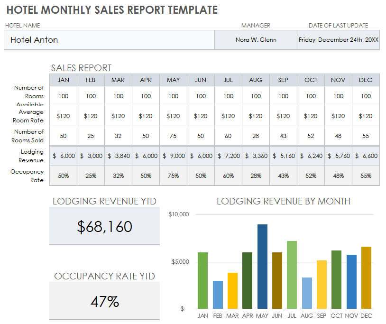
Task: Select the Hotel Anton name field
Action: (x=109, y=40)
